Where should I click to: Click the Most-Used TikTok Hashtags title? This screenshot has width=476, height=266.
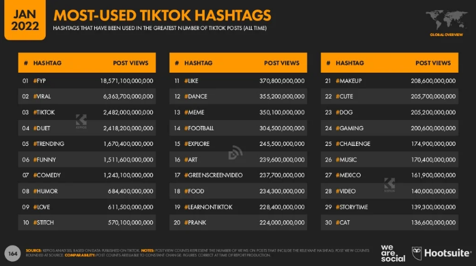pyautogui.click(x=162, y=16)
